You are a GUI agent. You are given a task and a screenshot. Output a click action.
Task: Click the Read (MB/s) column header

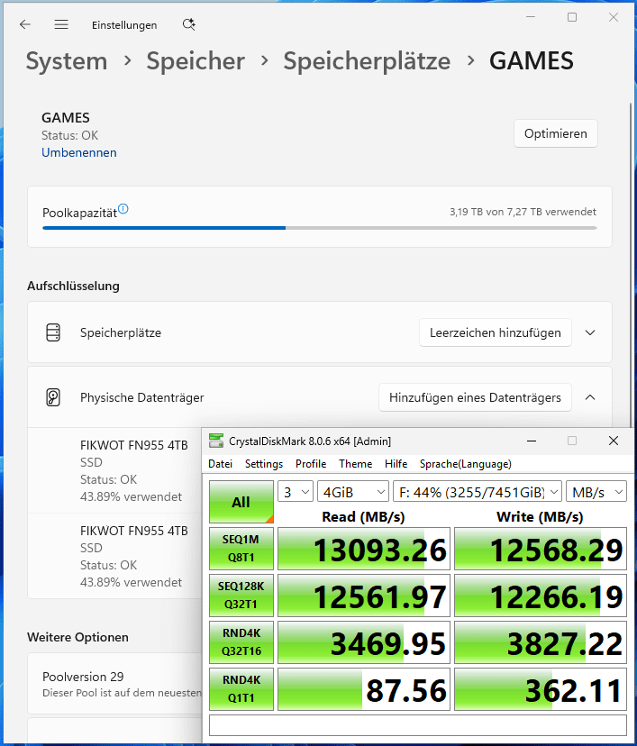363,516
